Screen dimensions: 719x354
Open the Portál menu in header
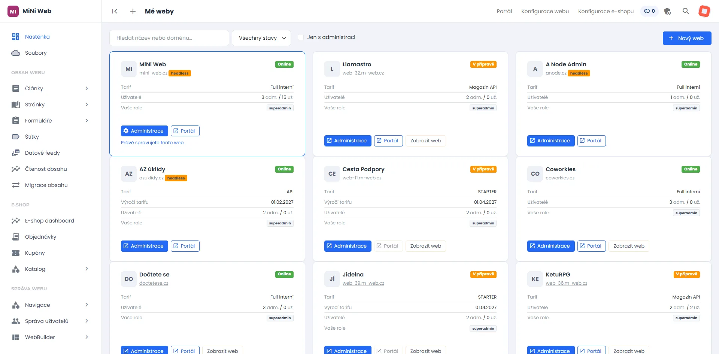504,11
